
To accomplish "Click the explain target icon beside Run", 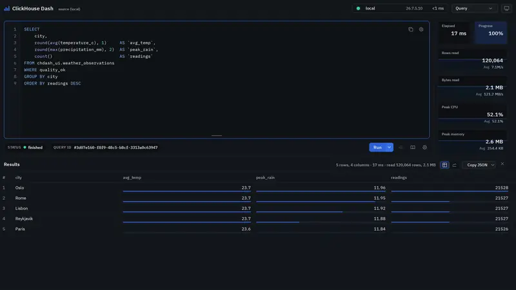I will coord(425,148).
